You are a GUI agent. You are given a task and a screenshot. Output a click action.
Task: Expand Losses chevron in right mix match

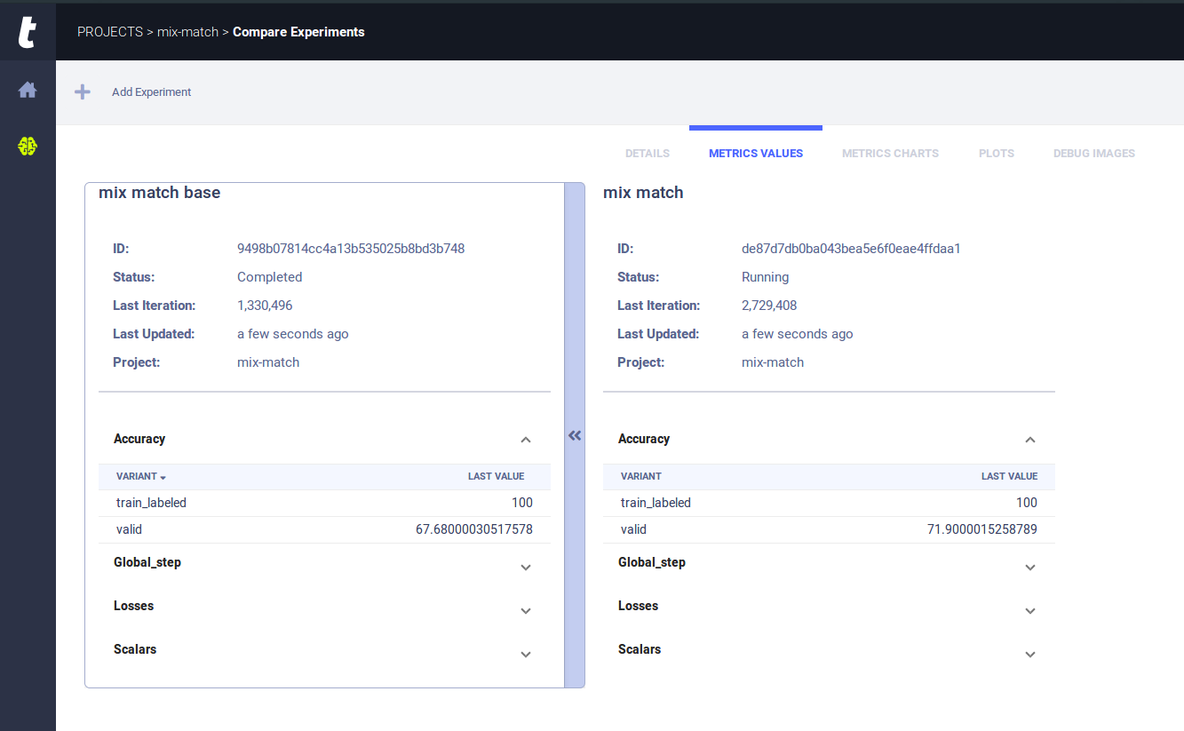(x=1030, y=611)
